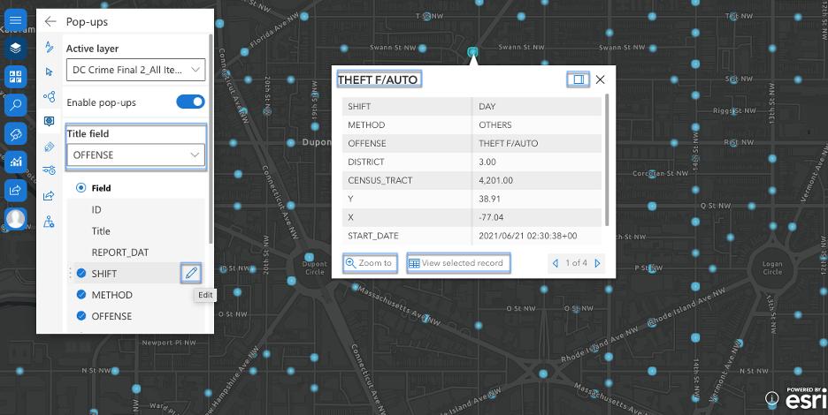Click the CENSUS_TRACT value 4,201.00
Screen dimensions: 828x415
pyautogui.click(x=495, y=180)
